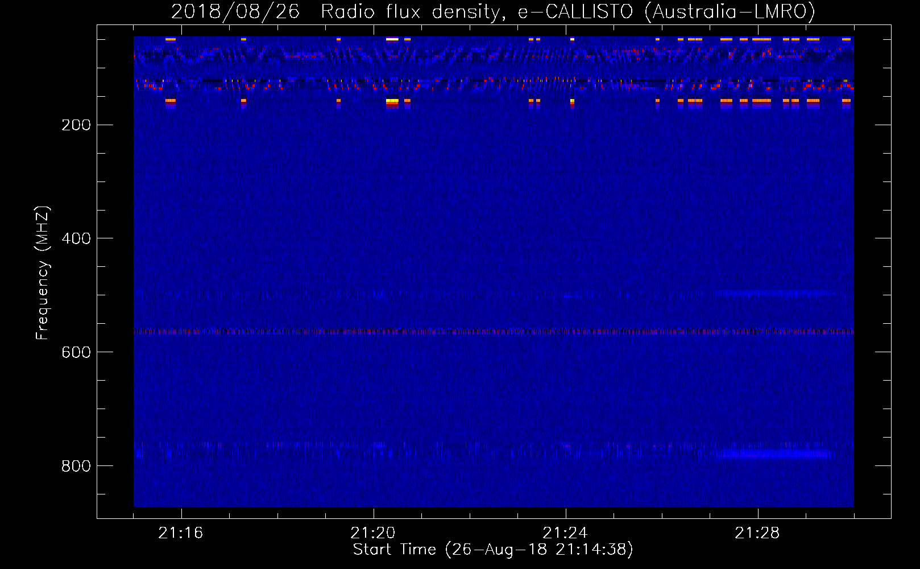
Task: Click 'Start Time (26-Aug-18 21:14:38)' x-axis label
Action: click(493, 550)
